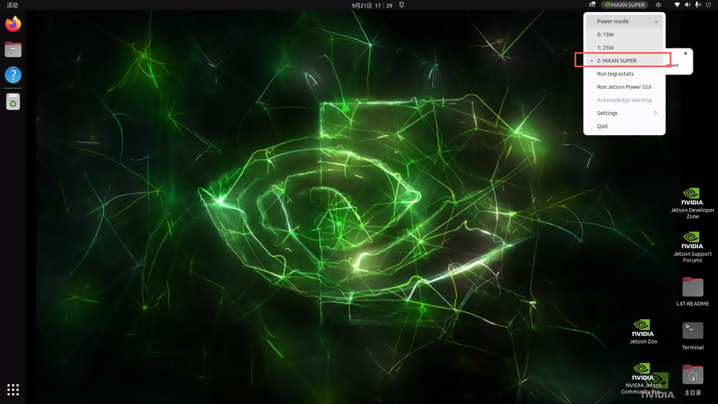Click the microphone status icon
This screenshot has height=404, width=718.
coord(698,5)
